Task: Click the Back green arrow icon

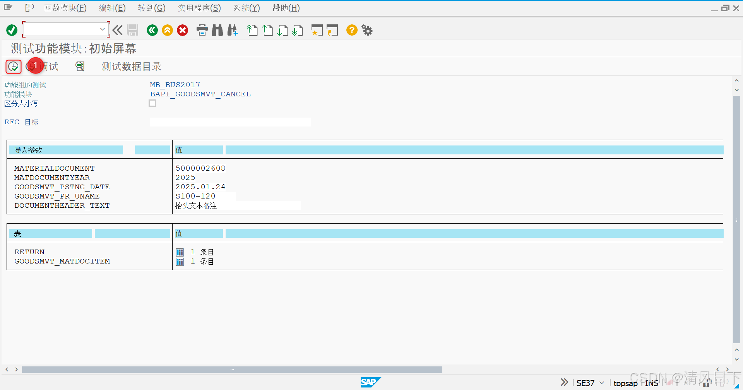Action: pos(152,30)
